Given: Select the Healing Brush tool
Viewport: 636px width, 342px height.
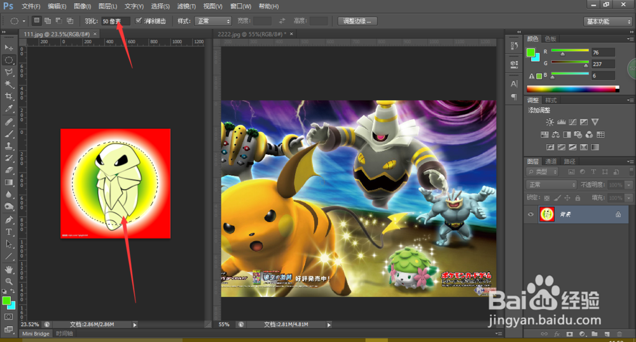Looking at the screenshot, I should (x=8, y=122).
